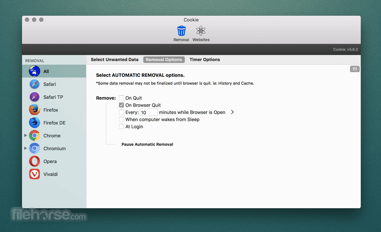Select the Chromium icon in sidebar
Screen dimensions: 381x232
35,148
